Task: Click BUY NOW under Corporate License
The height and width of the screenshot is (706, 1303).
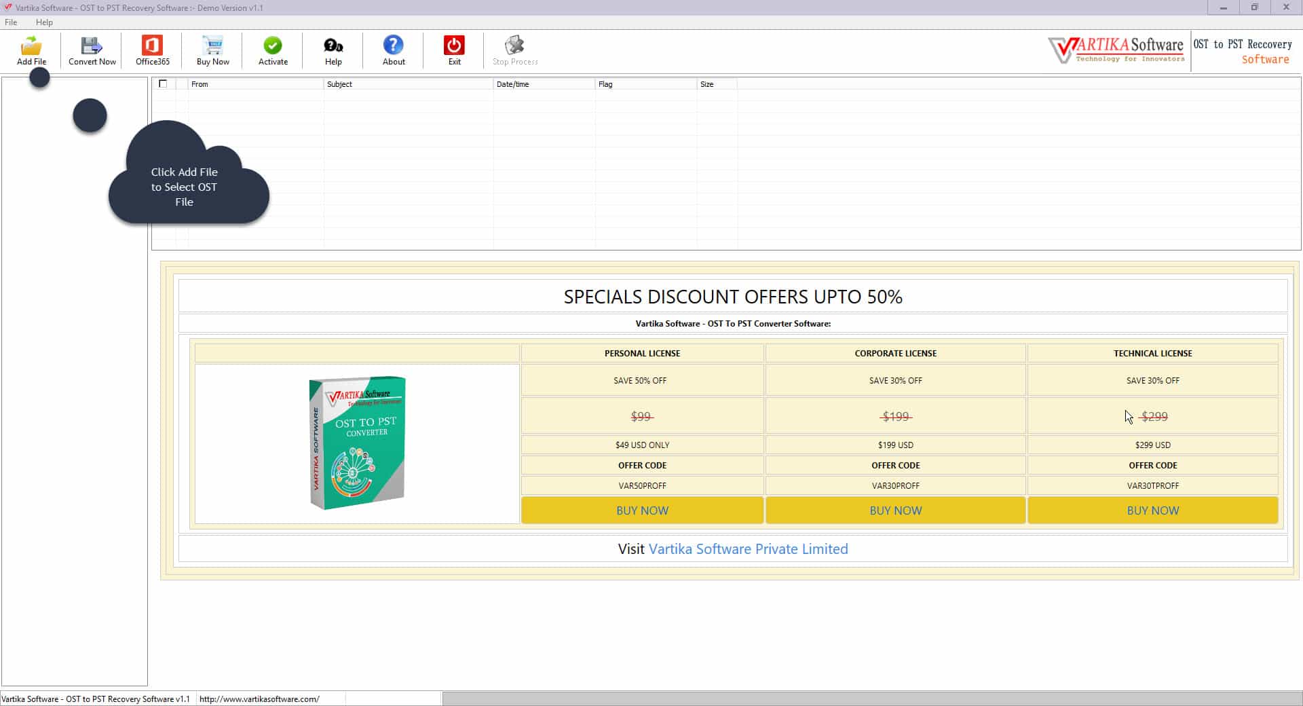Action: coord(895,510)
